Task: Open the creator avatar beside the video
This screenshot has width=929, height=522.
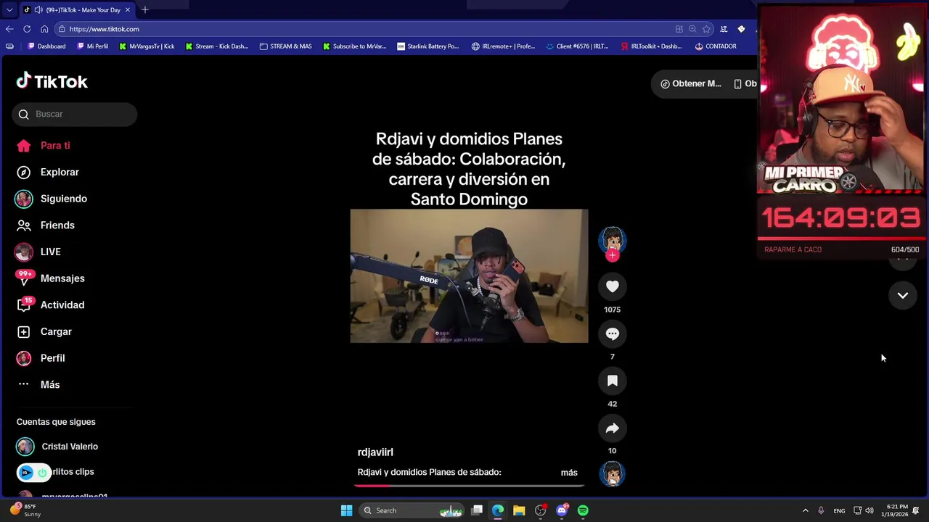Action: tap(612, 239)
